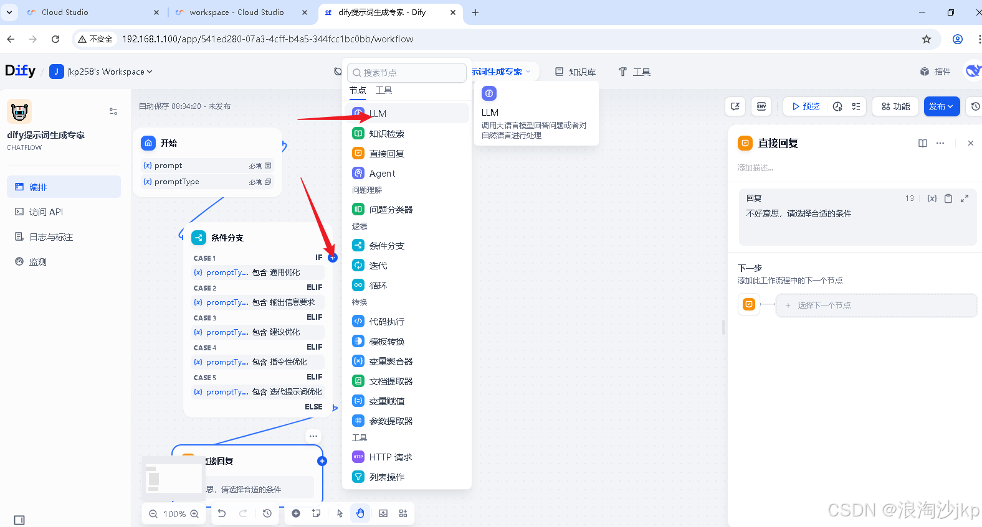Open 插件 in the top navigation
Screen dimensions: 982x527
pos(935,72)
